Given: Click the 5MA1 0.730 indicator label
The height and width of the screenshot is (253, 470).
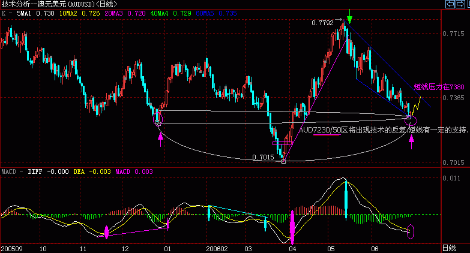Looking at the screenshot, I should (35, 13).
